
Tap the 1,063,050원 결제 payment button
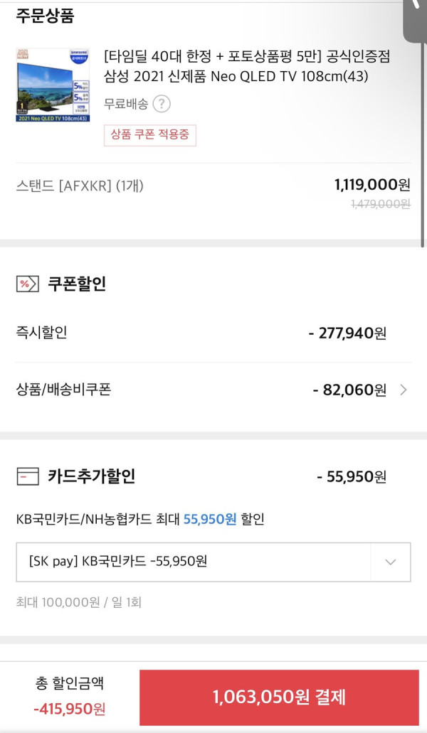coord(279,697)
